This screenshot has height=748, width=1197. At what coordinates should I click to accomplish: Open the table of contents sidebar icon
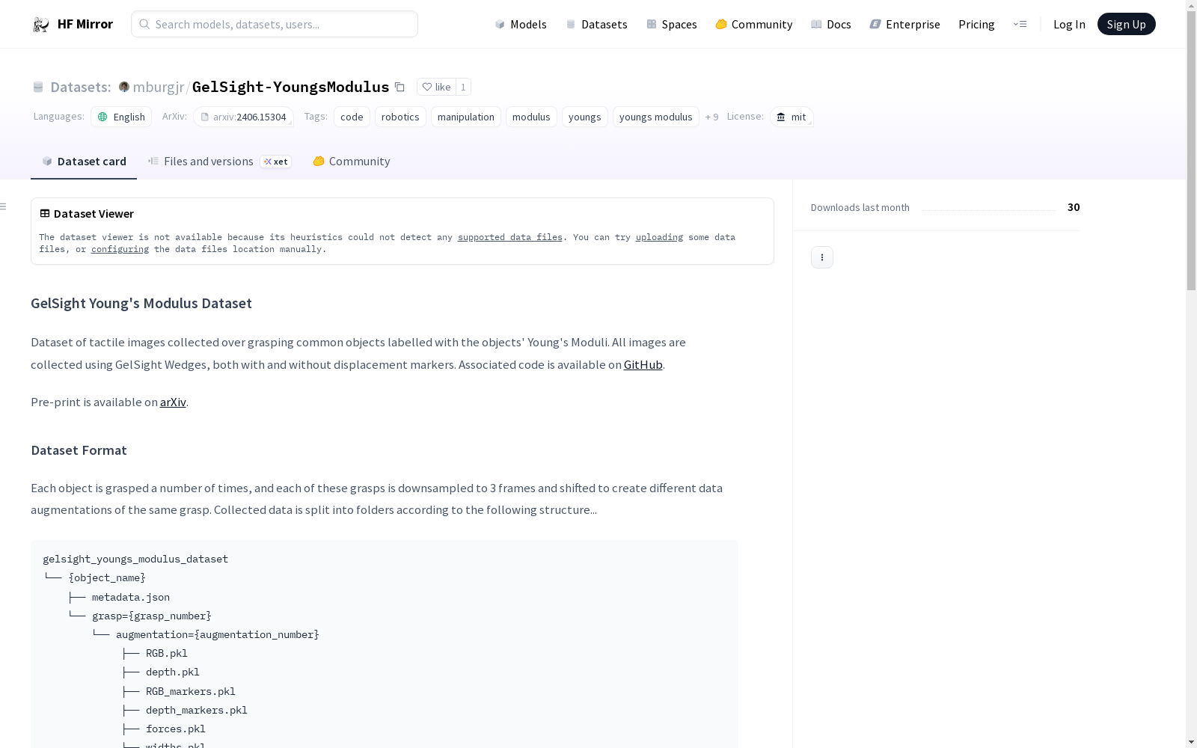pyautogui.click(x=4, y=206)
